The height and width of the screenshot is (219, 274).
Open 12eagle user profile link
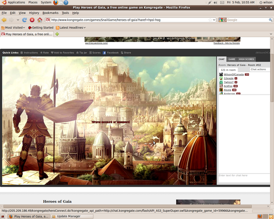(x=229, y=78)
